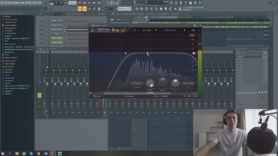Click the Q knob in Pro-Q 3
278x156 pixels.
(175, 83)
